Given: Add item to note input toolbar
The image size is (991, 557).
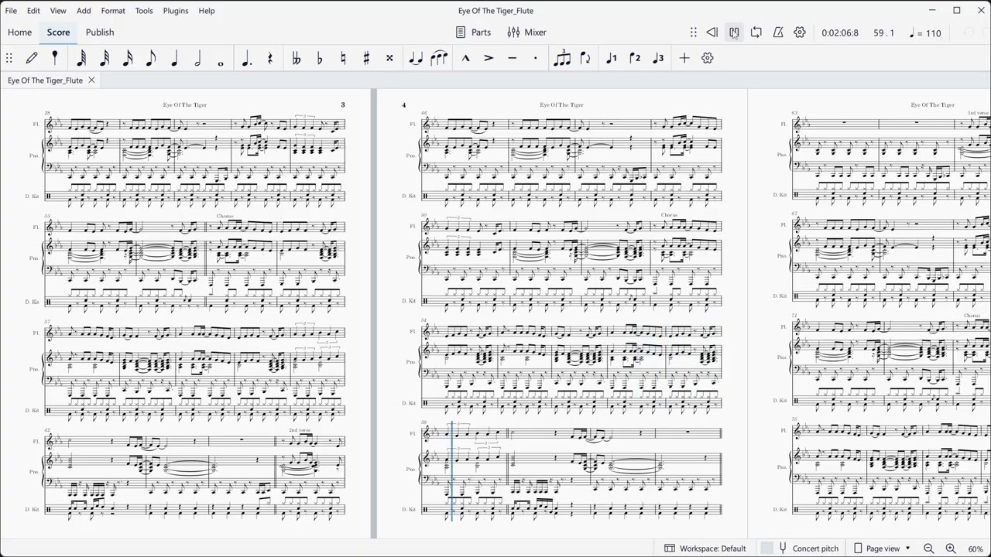Looking at the screenshot, I should pyautogui.click(x=684, y=58).
